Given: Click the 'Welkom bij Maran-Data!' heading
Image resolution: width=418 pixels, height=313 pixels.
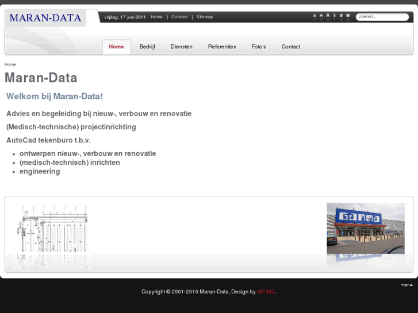Looking at the screenshot, I should tap(55, 96).
